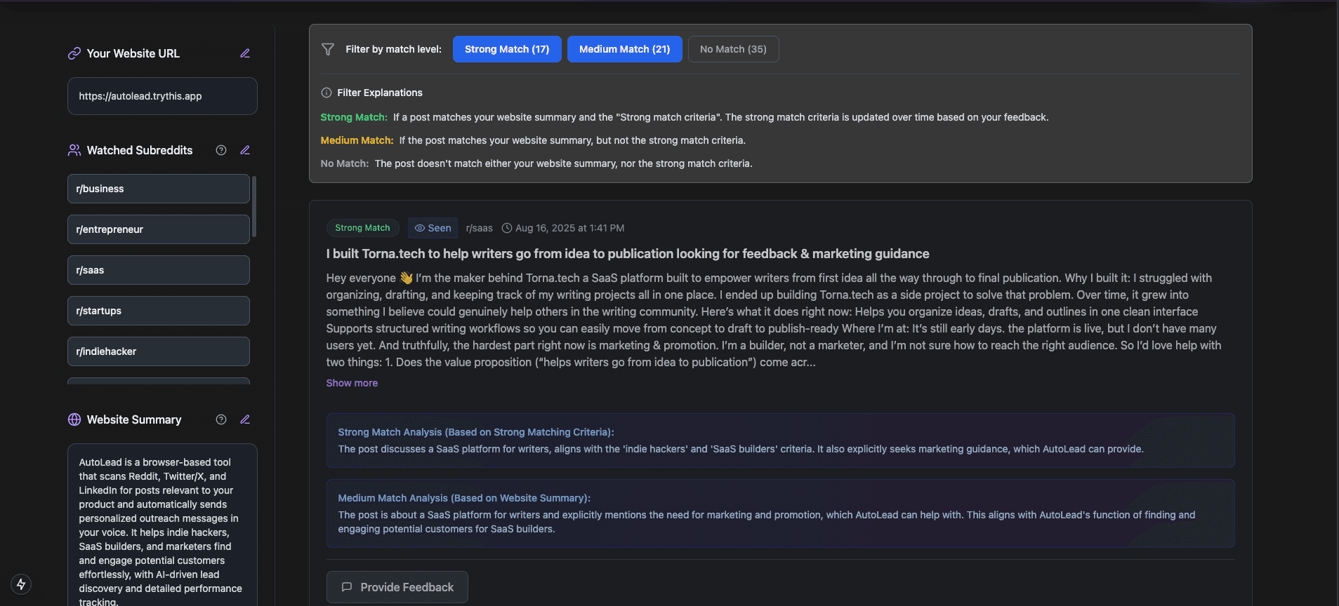Open help for Watched Subreddits
The height and width of the screenshot is (606, 1339).
point(221,150)
